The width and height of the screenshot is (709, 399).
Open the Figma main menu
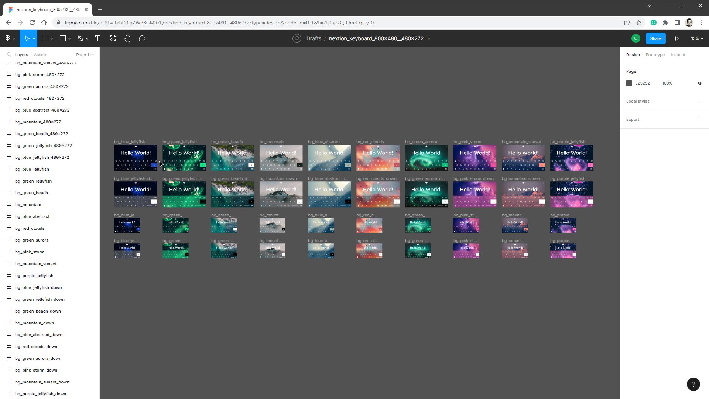point(10,38)
